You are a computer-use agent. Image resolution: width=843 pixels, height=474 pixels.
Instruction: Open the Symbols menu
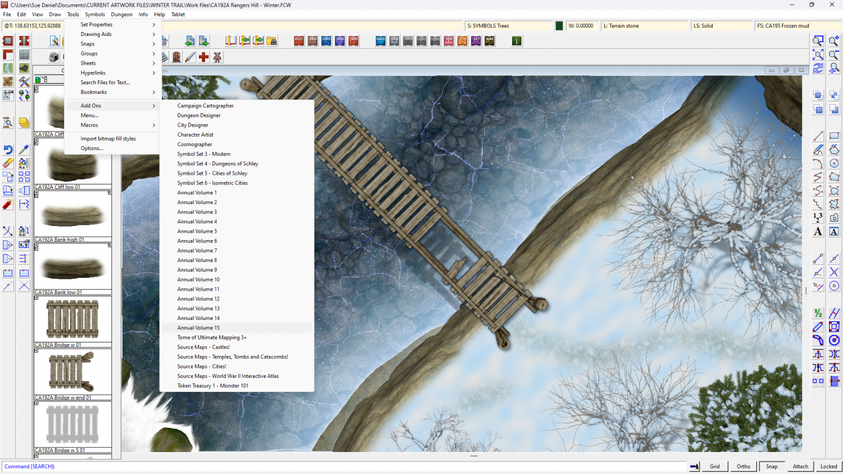tap(95, 15)
